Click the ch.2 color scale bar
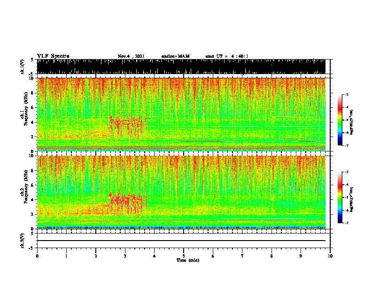Viewport: 372px width, 287px height. coord(340,197)
